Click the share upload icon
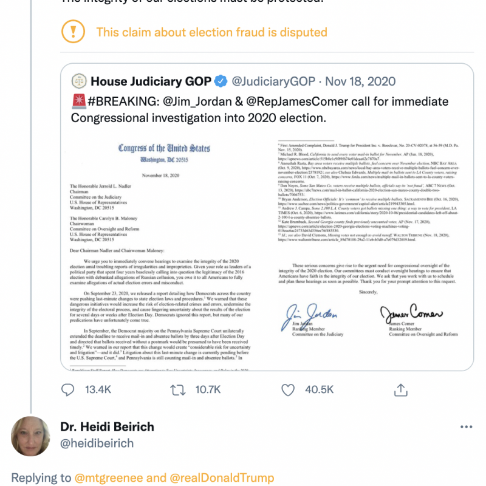Screen dimensions: 486x486 [400, 389]
